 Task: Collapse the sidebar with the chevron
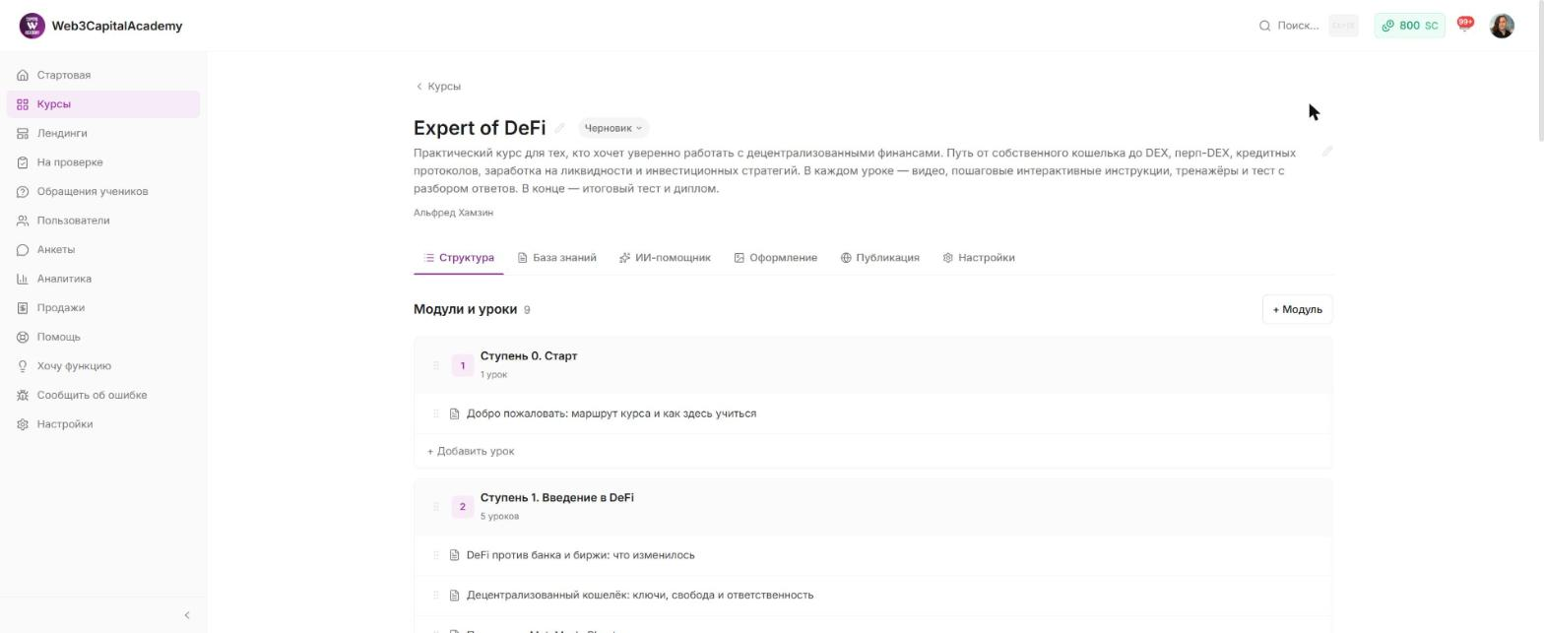187,615
